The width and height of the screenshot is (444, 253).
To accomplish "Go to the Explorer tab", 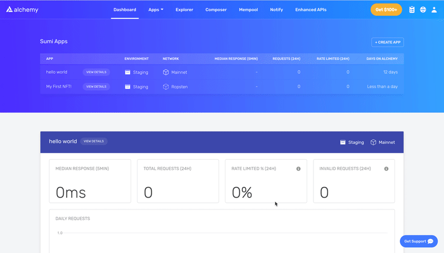I will pos(184,9).
